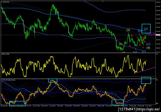Click the 14 Apr 2015 date label

click(85, 106)
